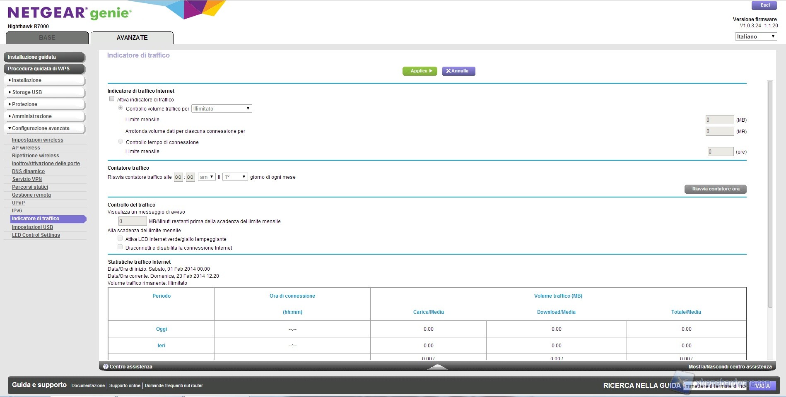This screenshot has height=397, width=786.
Task: Open the am/pm time dropdown
Action: (x=206, y=177)
